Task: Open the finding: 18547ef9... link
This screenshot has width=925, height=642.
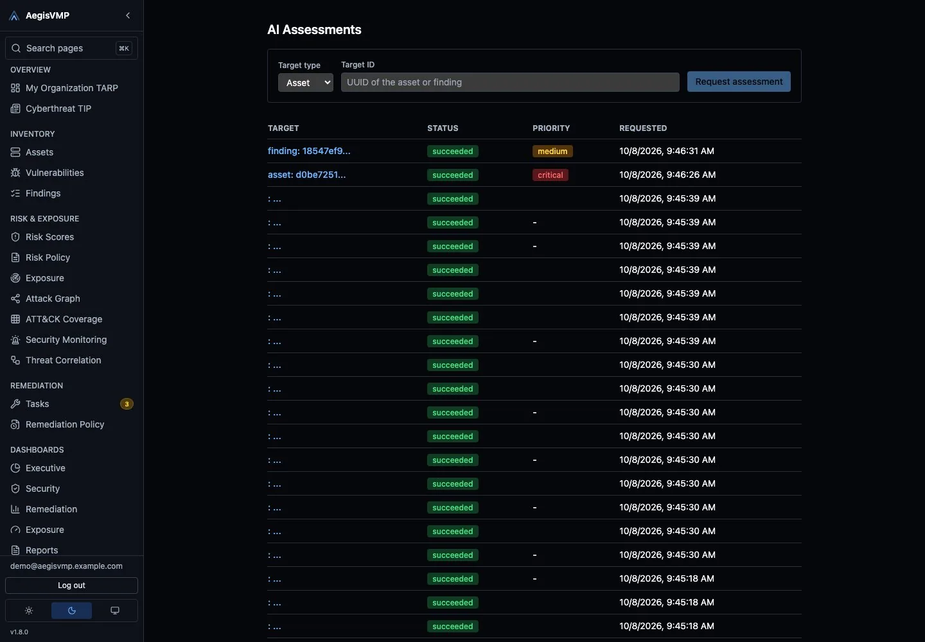Action: [x=309, y=151]
